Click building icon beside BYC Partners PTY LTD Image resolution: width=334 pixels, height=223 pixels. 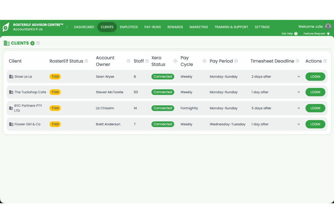11,108
